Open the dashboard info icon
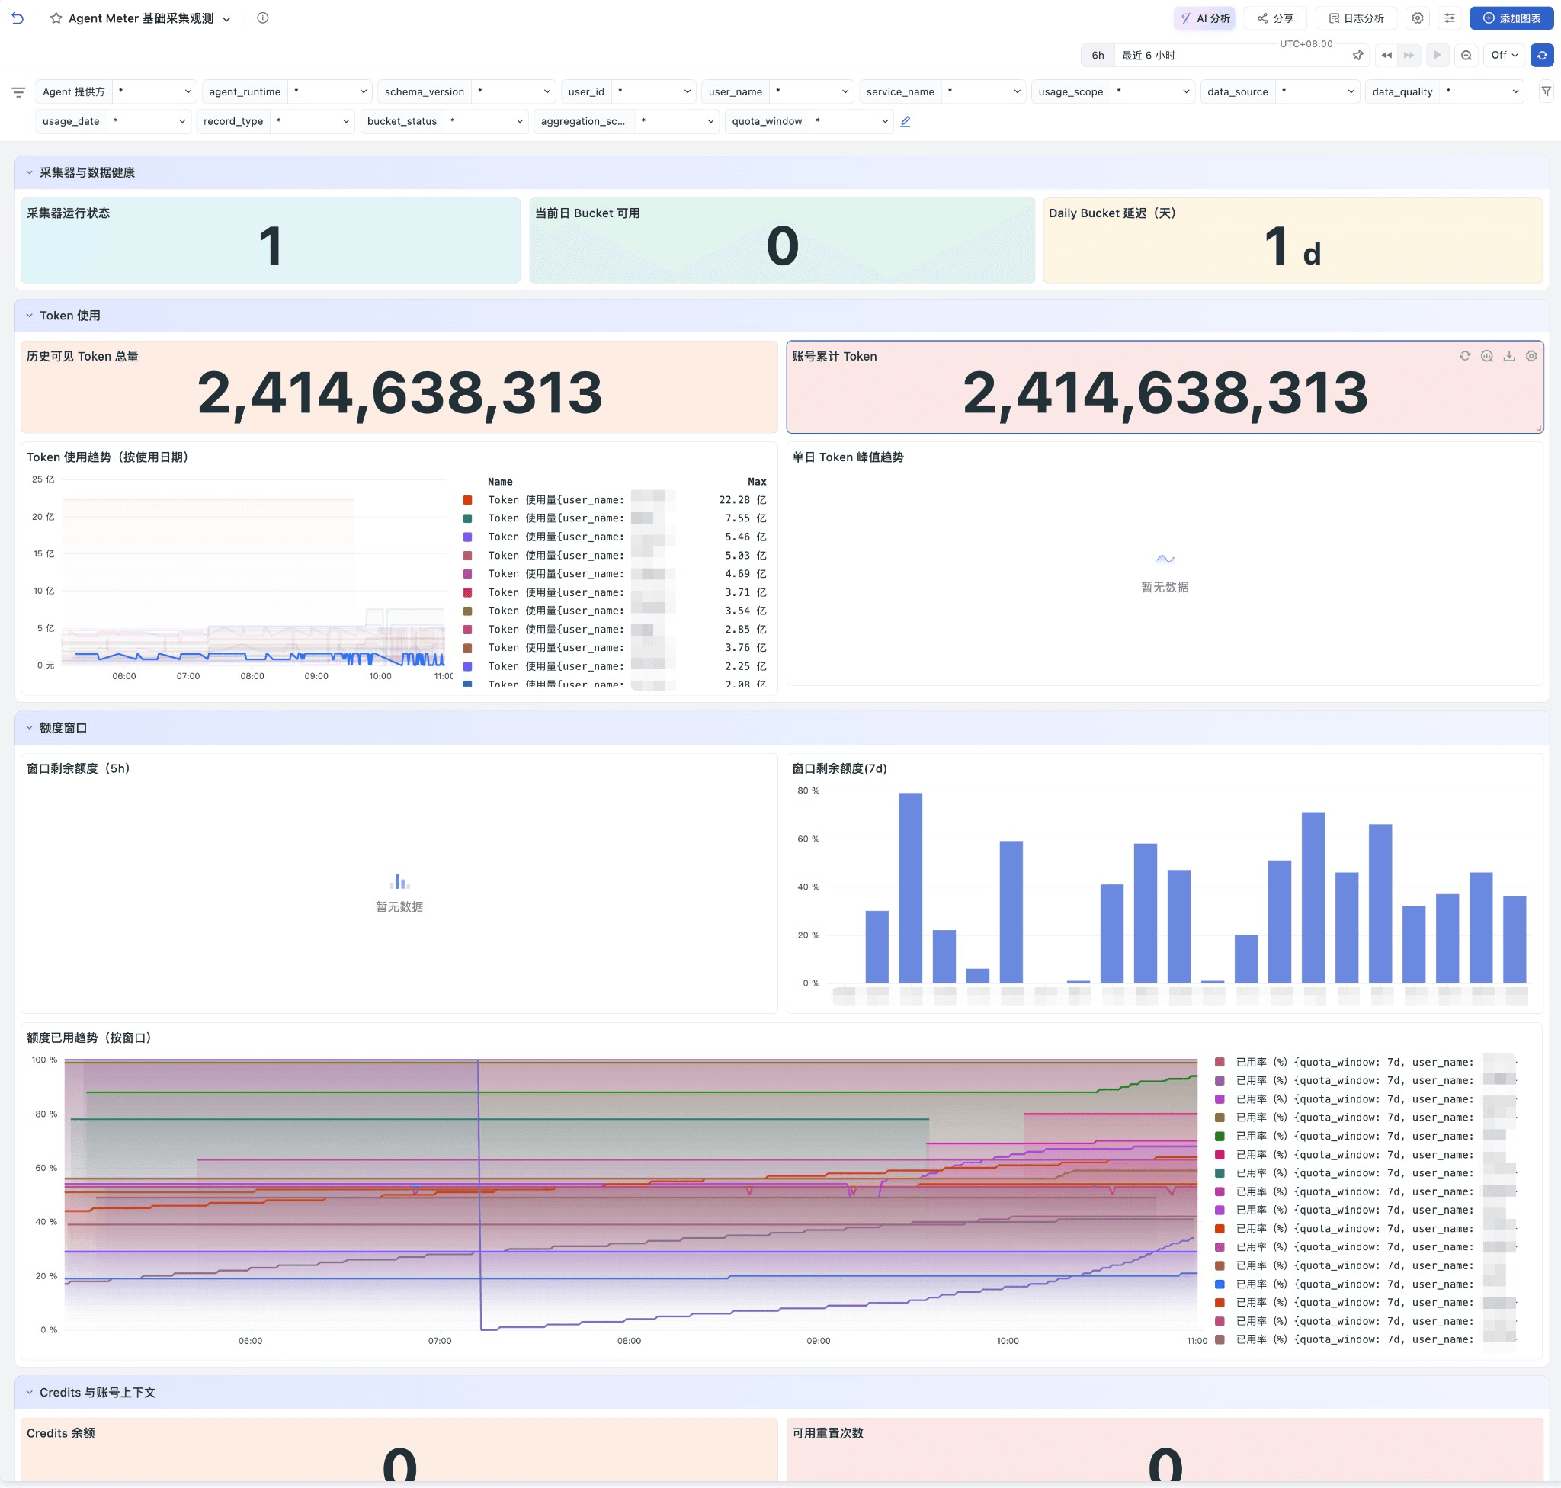Viewport: 1561px width, 1488px height. [x=262, y=18]
